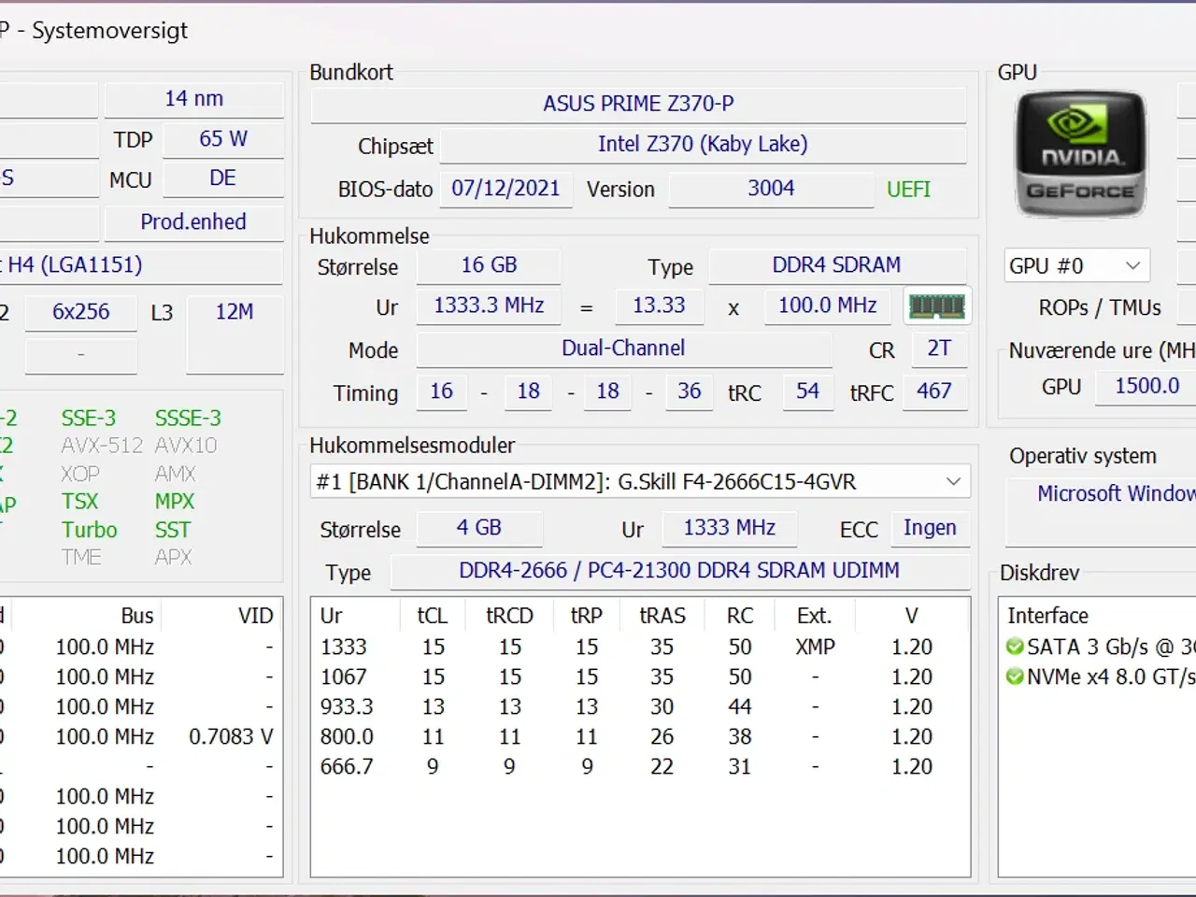Viewport: 1196px width, 897px height.
Task: Select the XMP entry in the timings table
Action: (x=813, y=646)
